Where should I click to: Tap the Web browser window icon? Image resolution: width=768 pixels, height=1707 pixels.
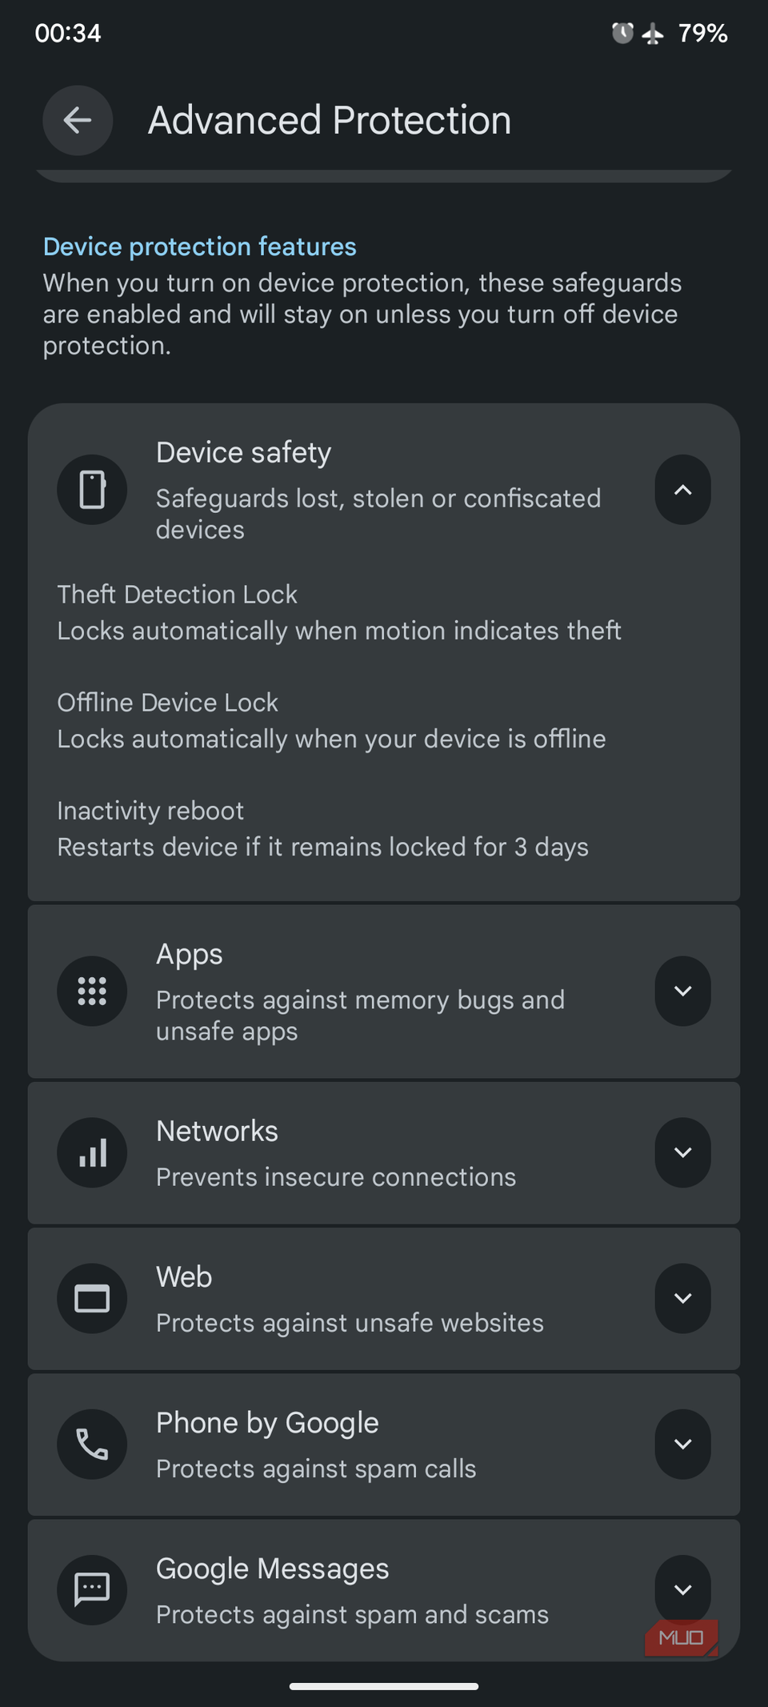point(92,1298)
